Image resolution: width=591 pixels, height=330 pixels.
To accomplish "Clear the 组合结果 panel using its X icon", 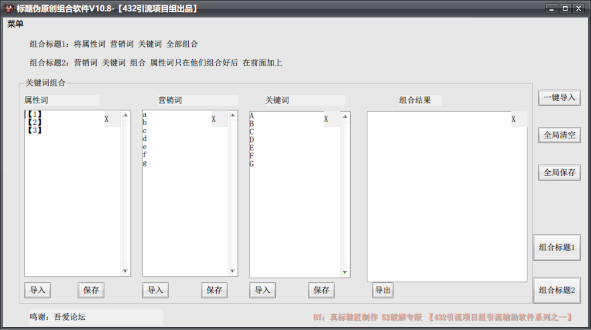I will tap(513, 120).
